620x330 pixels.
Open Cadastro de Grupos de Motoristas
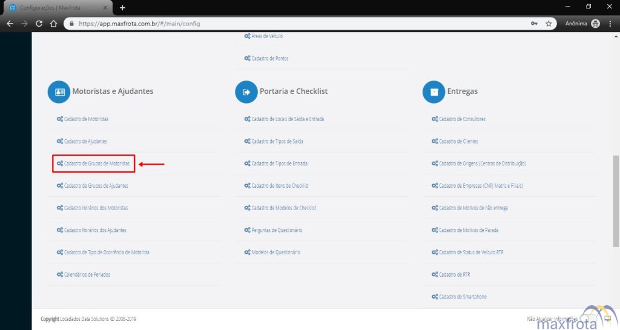pos(96,163)
